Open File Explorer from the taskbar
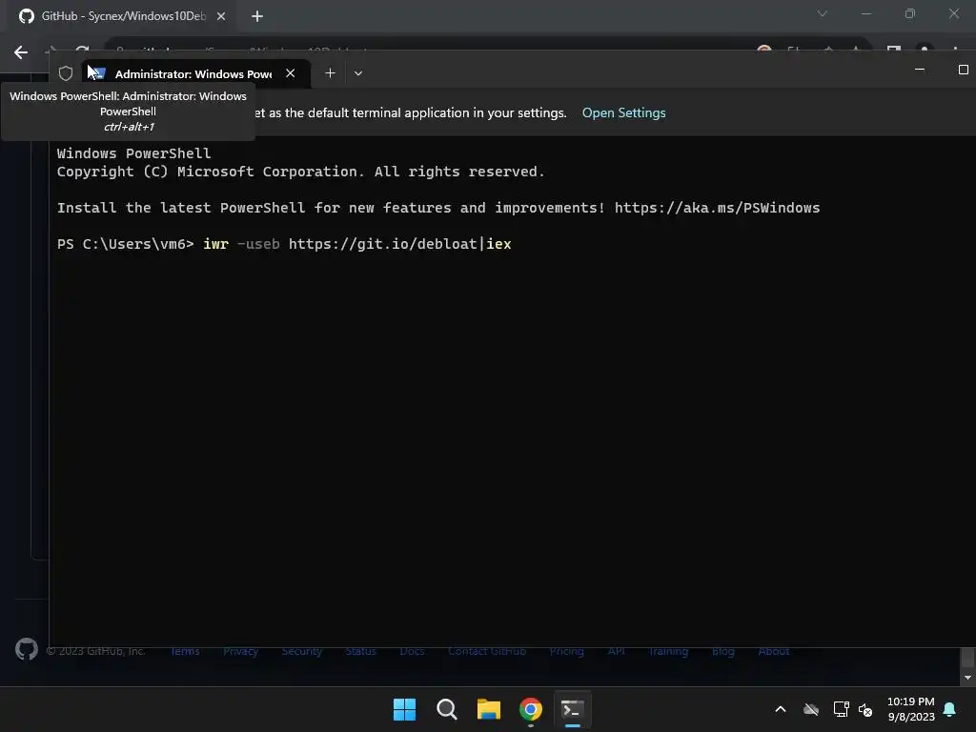The width and height of the screenshot is (976, 732). [x=489, y=709]
